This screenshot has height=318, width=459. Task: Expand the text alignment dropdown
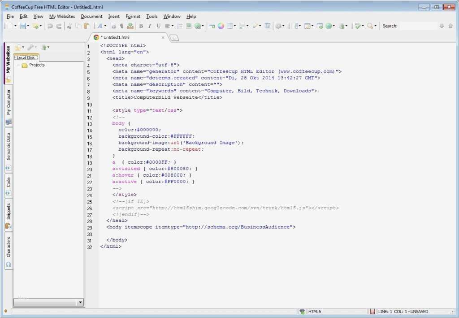point(172,26)
